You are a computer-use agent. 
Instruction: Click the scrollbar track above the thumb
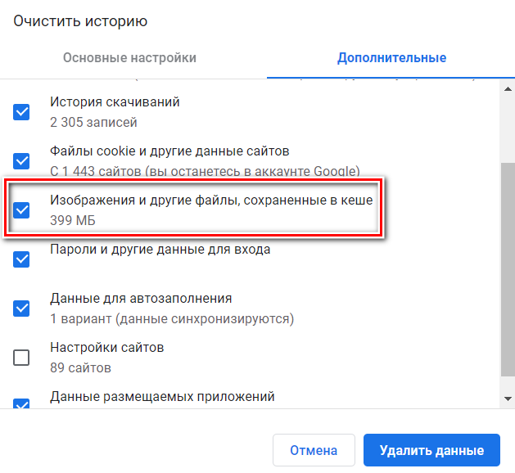[508, 128]
